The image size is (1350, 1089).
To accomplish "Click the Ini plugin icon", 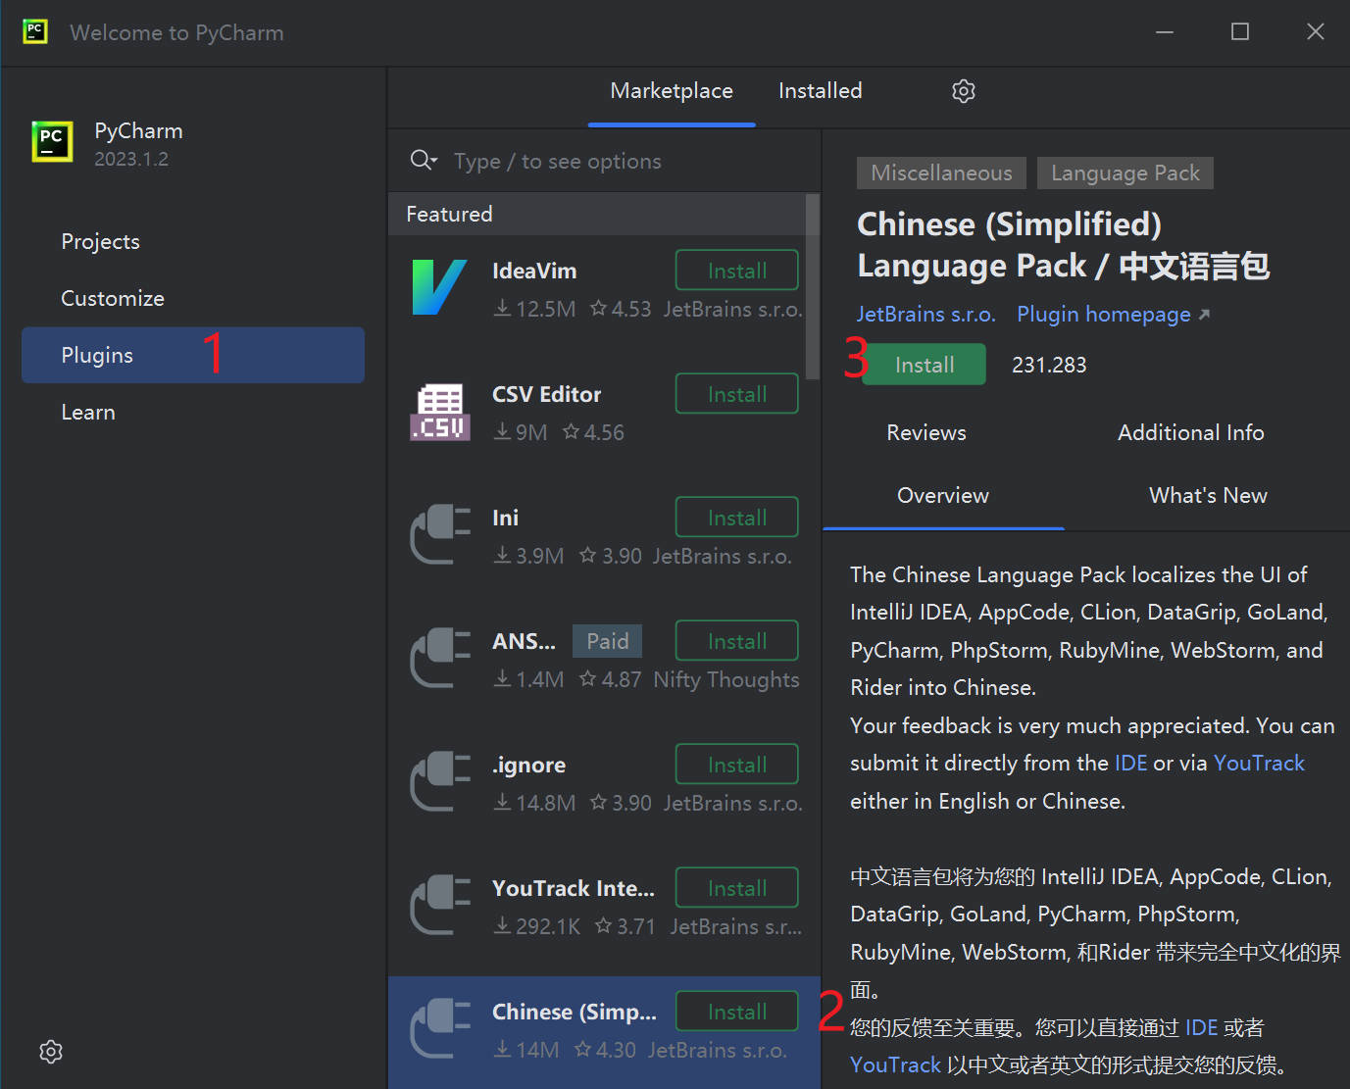I will pyautogui.click(x=439, y=534).
